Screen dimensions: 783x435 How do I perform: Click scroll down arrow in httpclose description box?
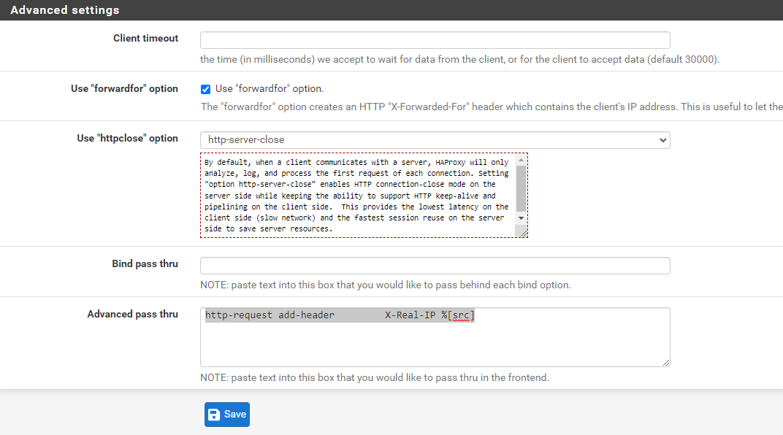[521, 218]
